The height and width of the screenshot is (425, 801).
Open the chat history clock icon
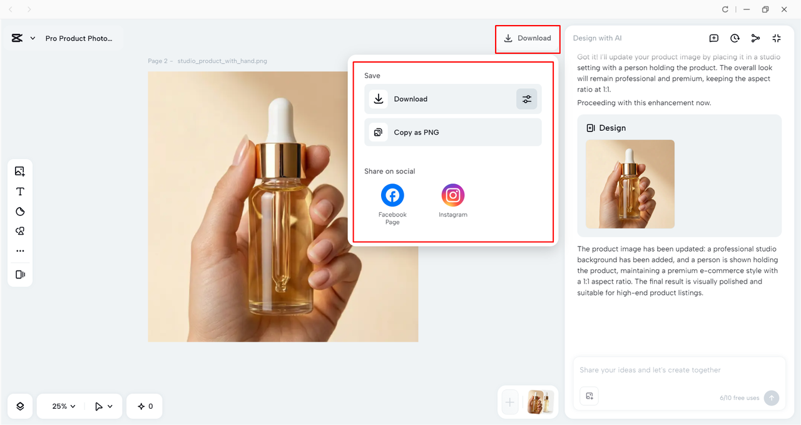tap(735, 38)
